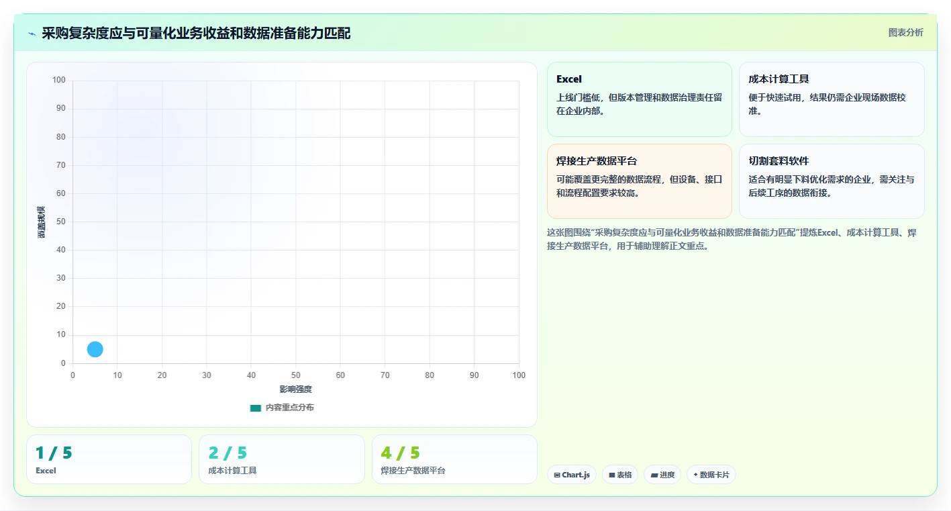951x511 pixels.
Task: Toggle the 内容重点分布 legend color box
Action: click(x=255, y=408)
